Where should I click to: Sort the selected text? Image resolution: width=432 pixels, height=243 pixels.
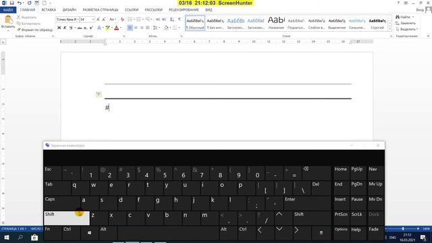(x=172, y=20)
